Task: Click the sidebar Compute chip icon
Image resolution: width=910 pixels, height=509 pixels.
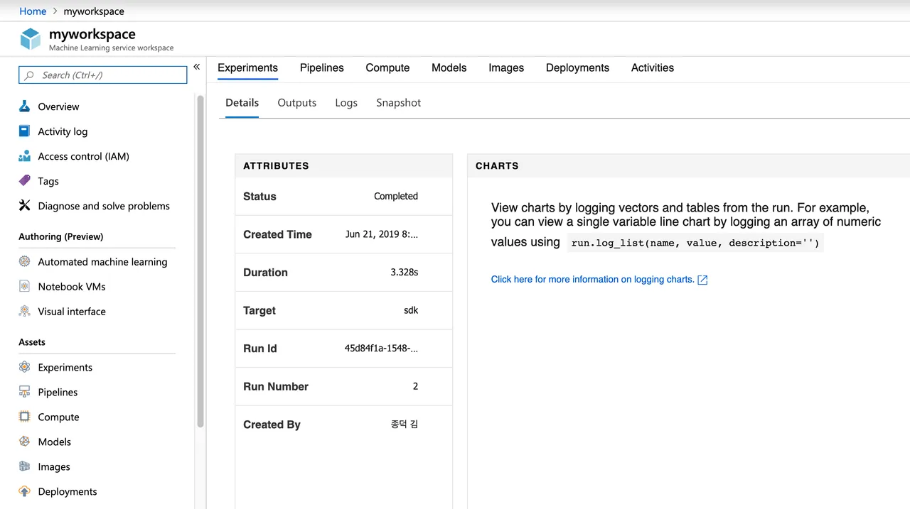Action: (25, 417)
